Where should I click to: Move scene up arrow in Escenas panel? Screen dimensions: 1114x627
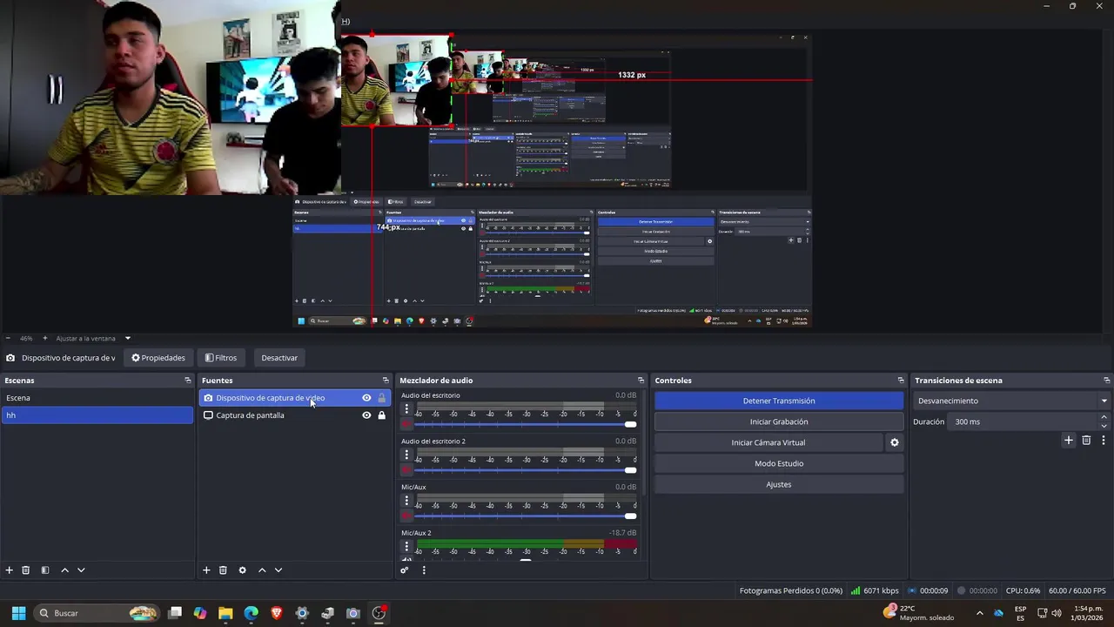point(64,570)
